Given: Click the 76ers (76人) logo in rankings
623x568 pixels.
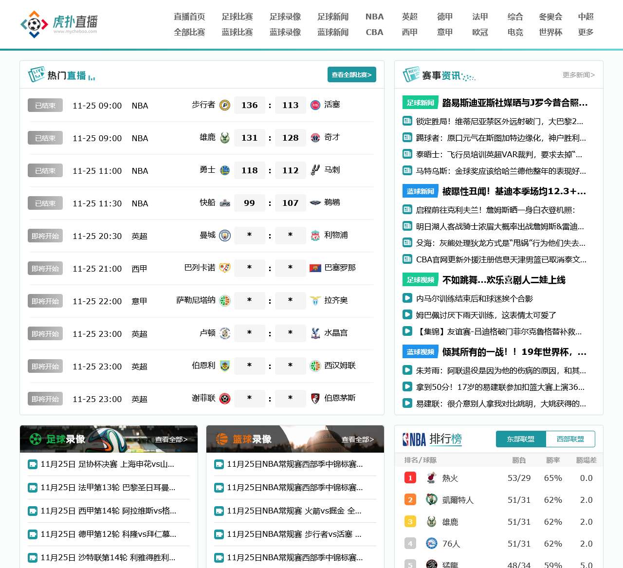Looking at the screenshot, I should click(x=431, y=544).
